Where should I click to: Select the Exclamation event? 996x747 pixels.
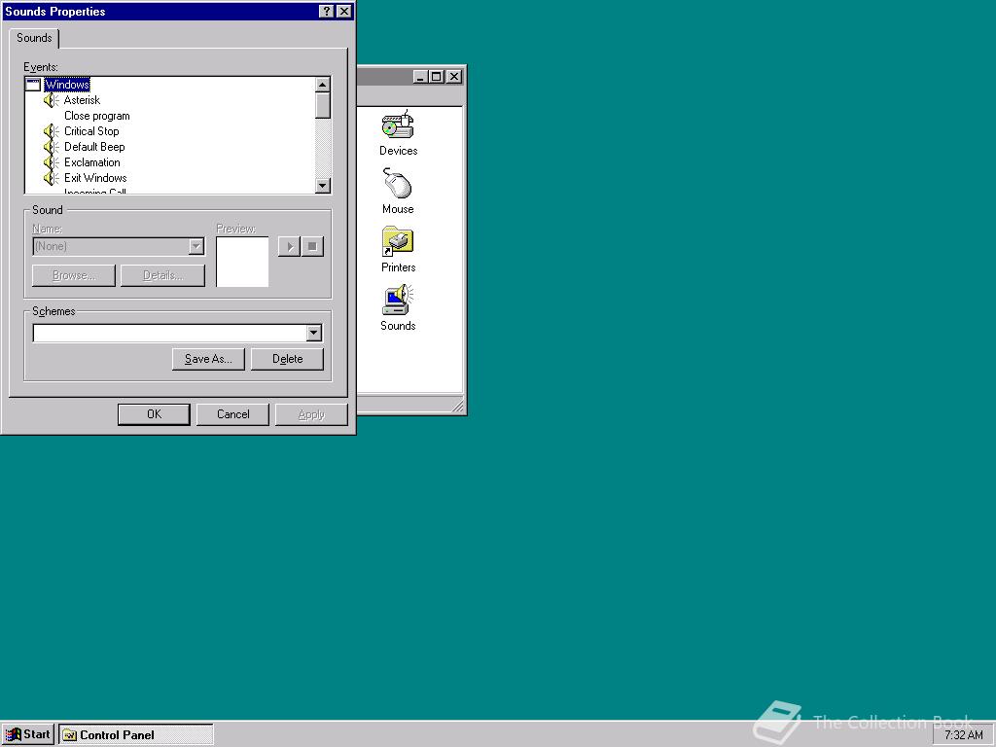(92, 162)
